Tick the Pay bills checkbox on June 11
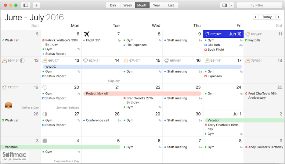 (246, 40)
